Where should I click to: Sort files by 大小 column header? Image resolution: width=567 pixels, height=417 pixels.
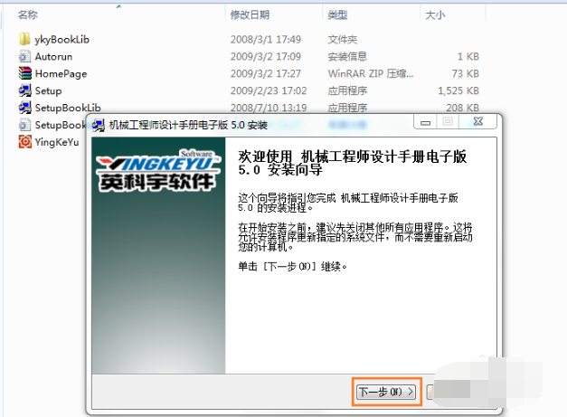[435, 14]
